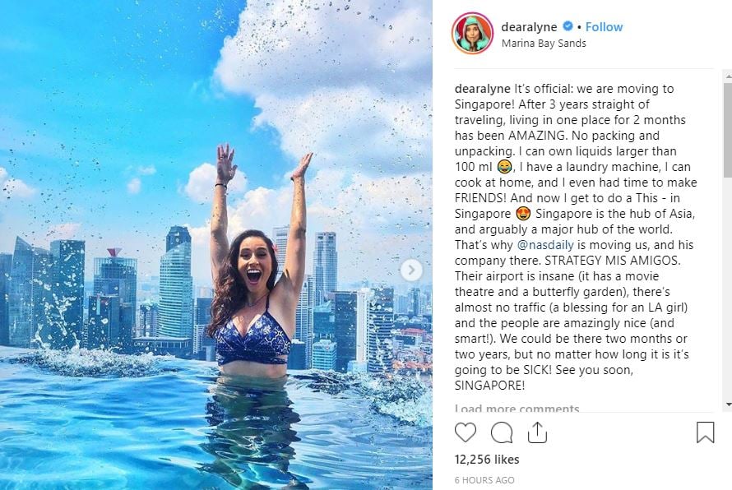Open dearalyne's profile picture
The image size is (732, 490).
pos(472,34)
